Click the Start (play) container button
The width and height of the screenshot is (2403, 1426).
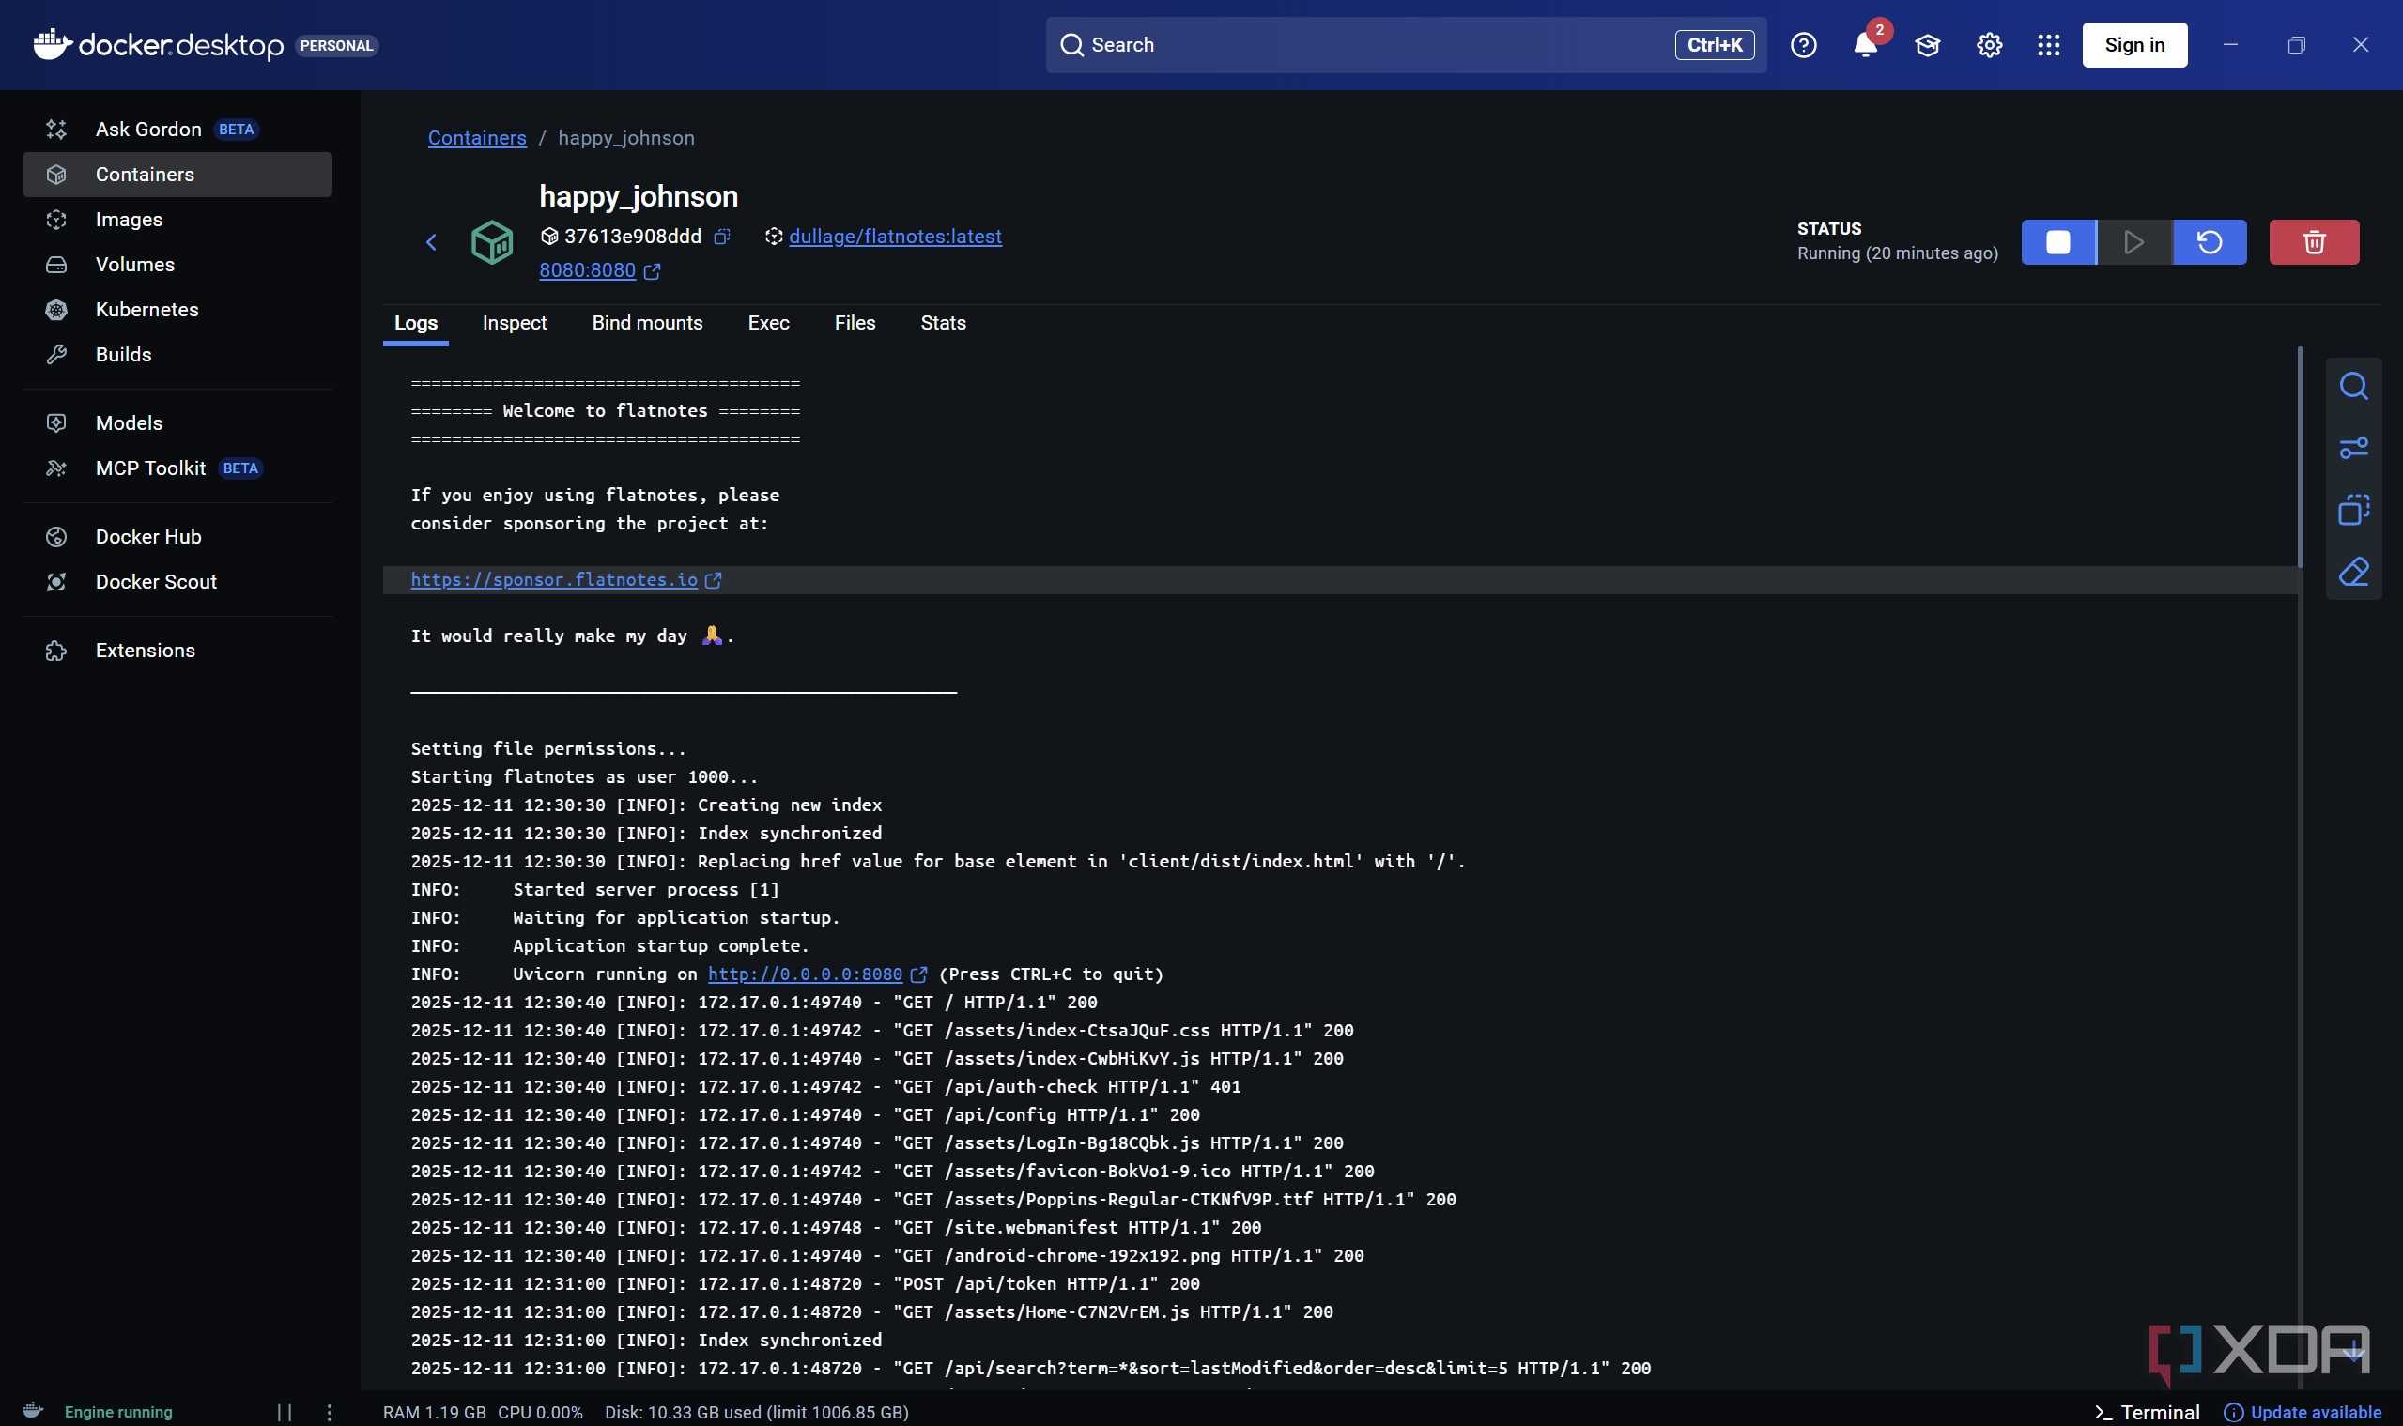[x=2133, y=242]
